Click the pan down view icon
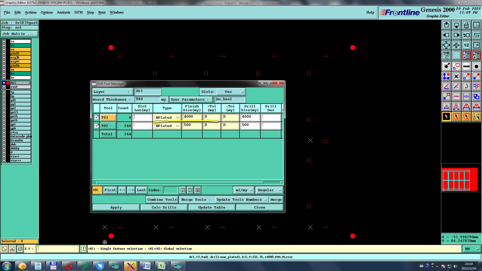The height and width of the screenshot is (271, 482). [x=456, y=25]
